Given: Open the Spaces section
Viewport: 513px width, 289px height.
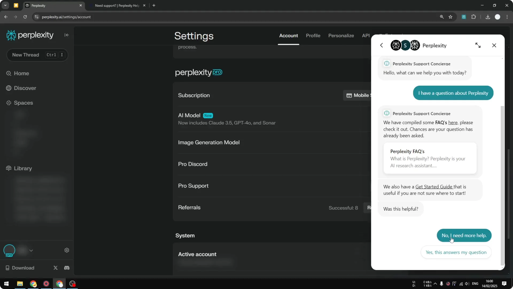Looking at the screenshot, I should [x=23, y=103].
